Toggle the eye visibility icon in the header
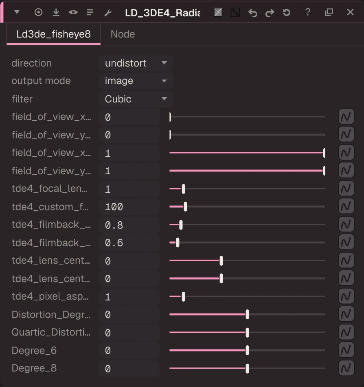Screen dimensions: 364x387 73,12
